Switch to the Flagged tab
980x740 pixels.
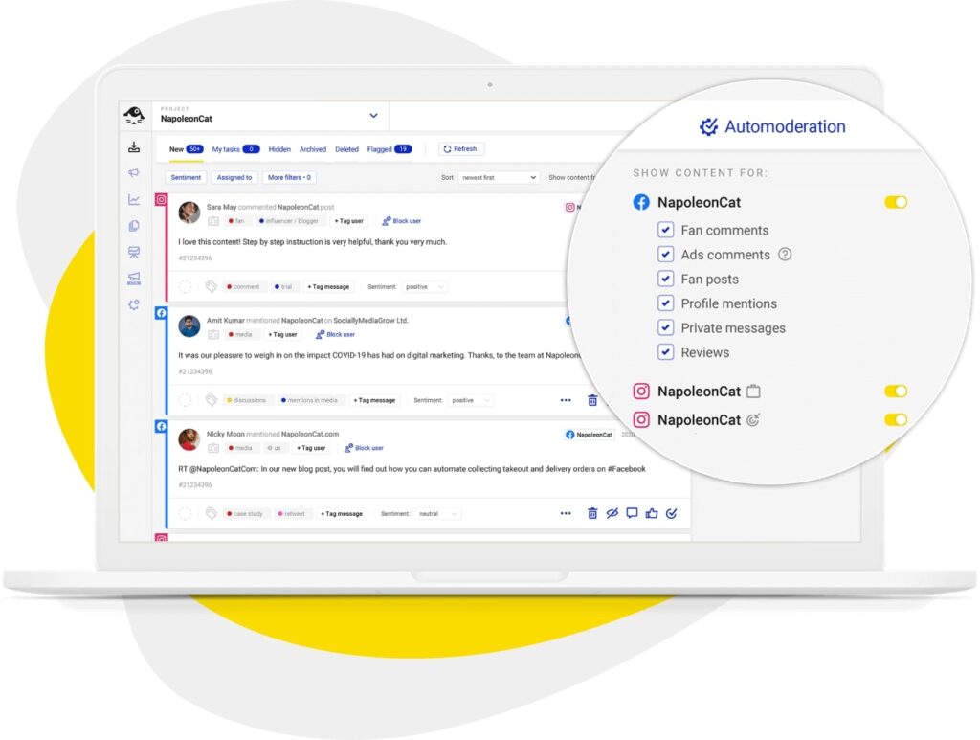click(389, 149)
